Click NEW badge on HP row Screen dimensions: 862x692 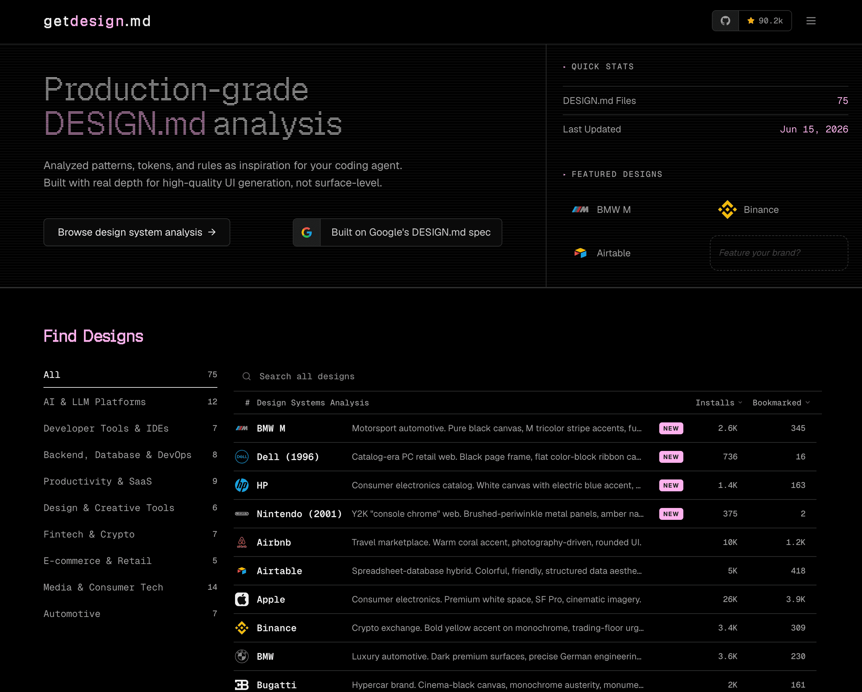671,485
